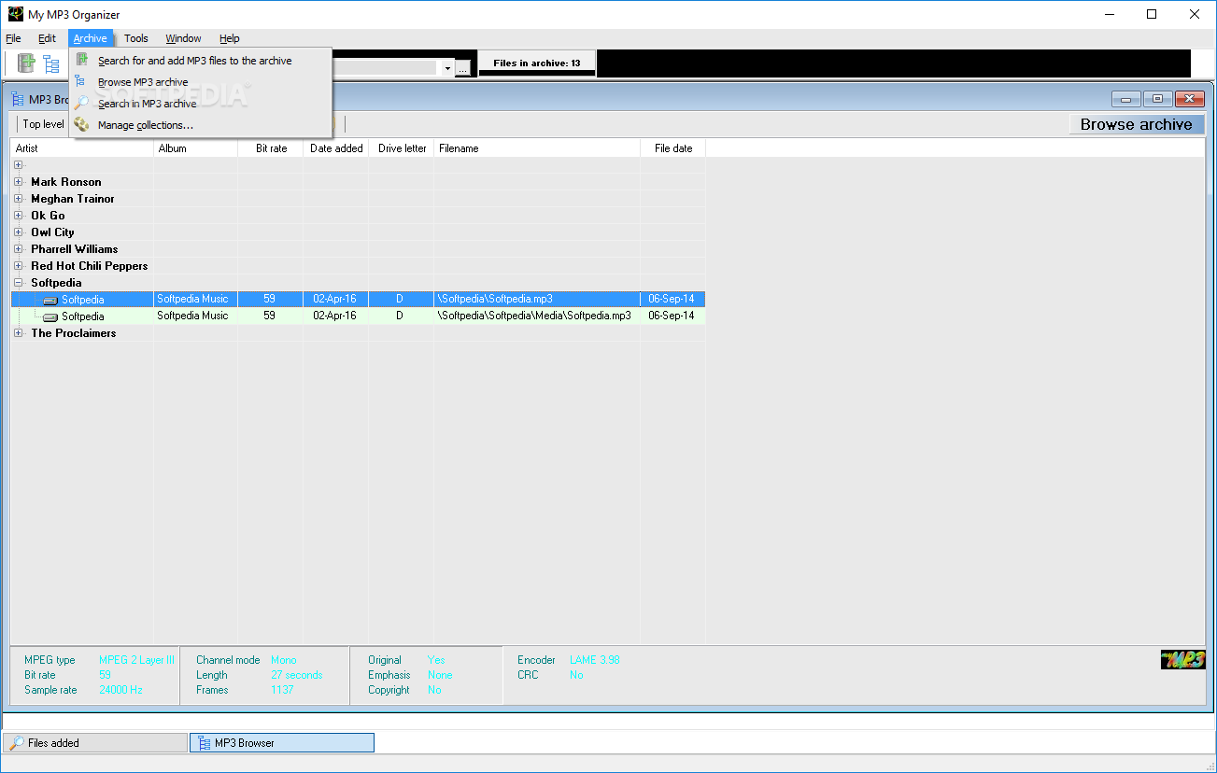
Task: Close the MP3 Browser child window
Action: tap(1189, 99)
